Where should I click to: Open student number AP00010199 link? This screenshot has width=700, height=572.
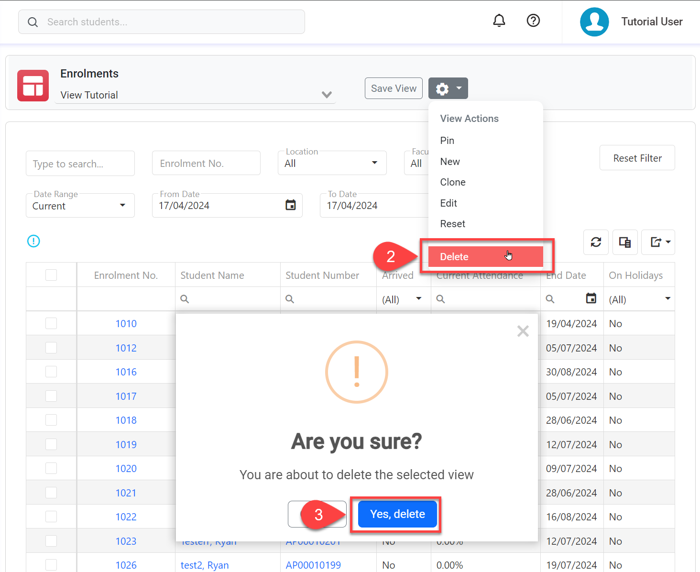point(313,565)
